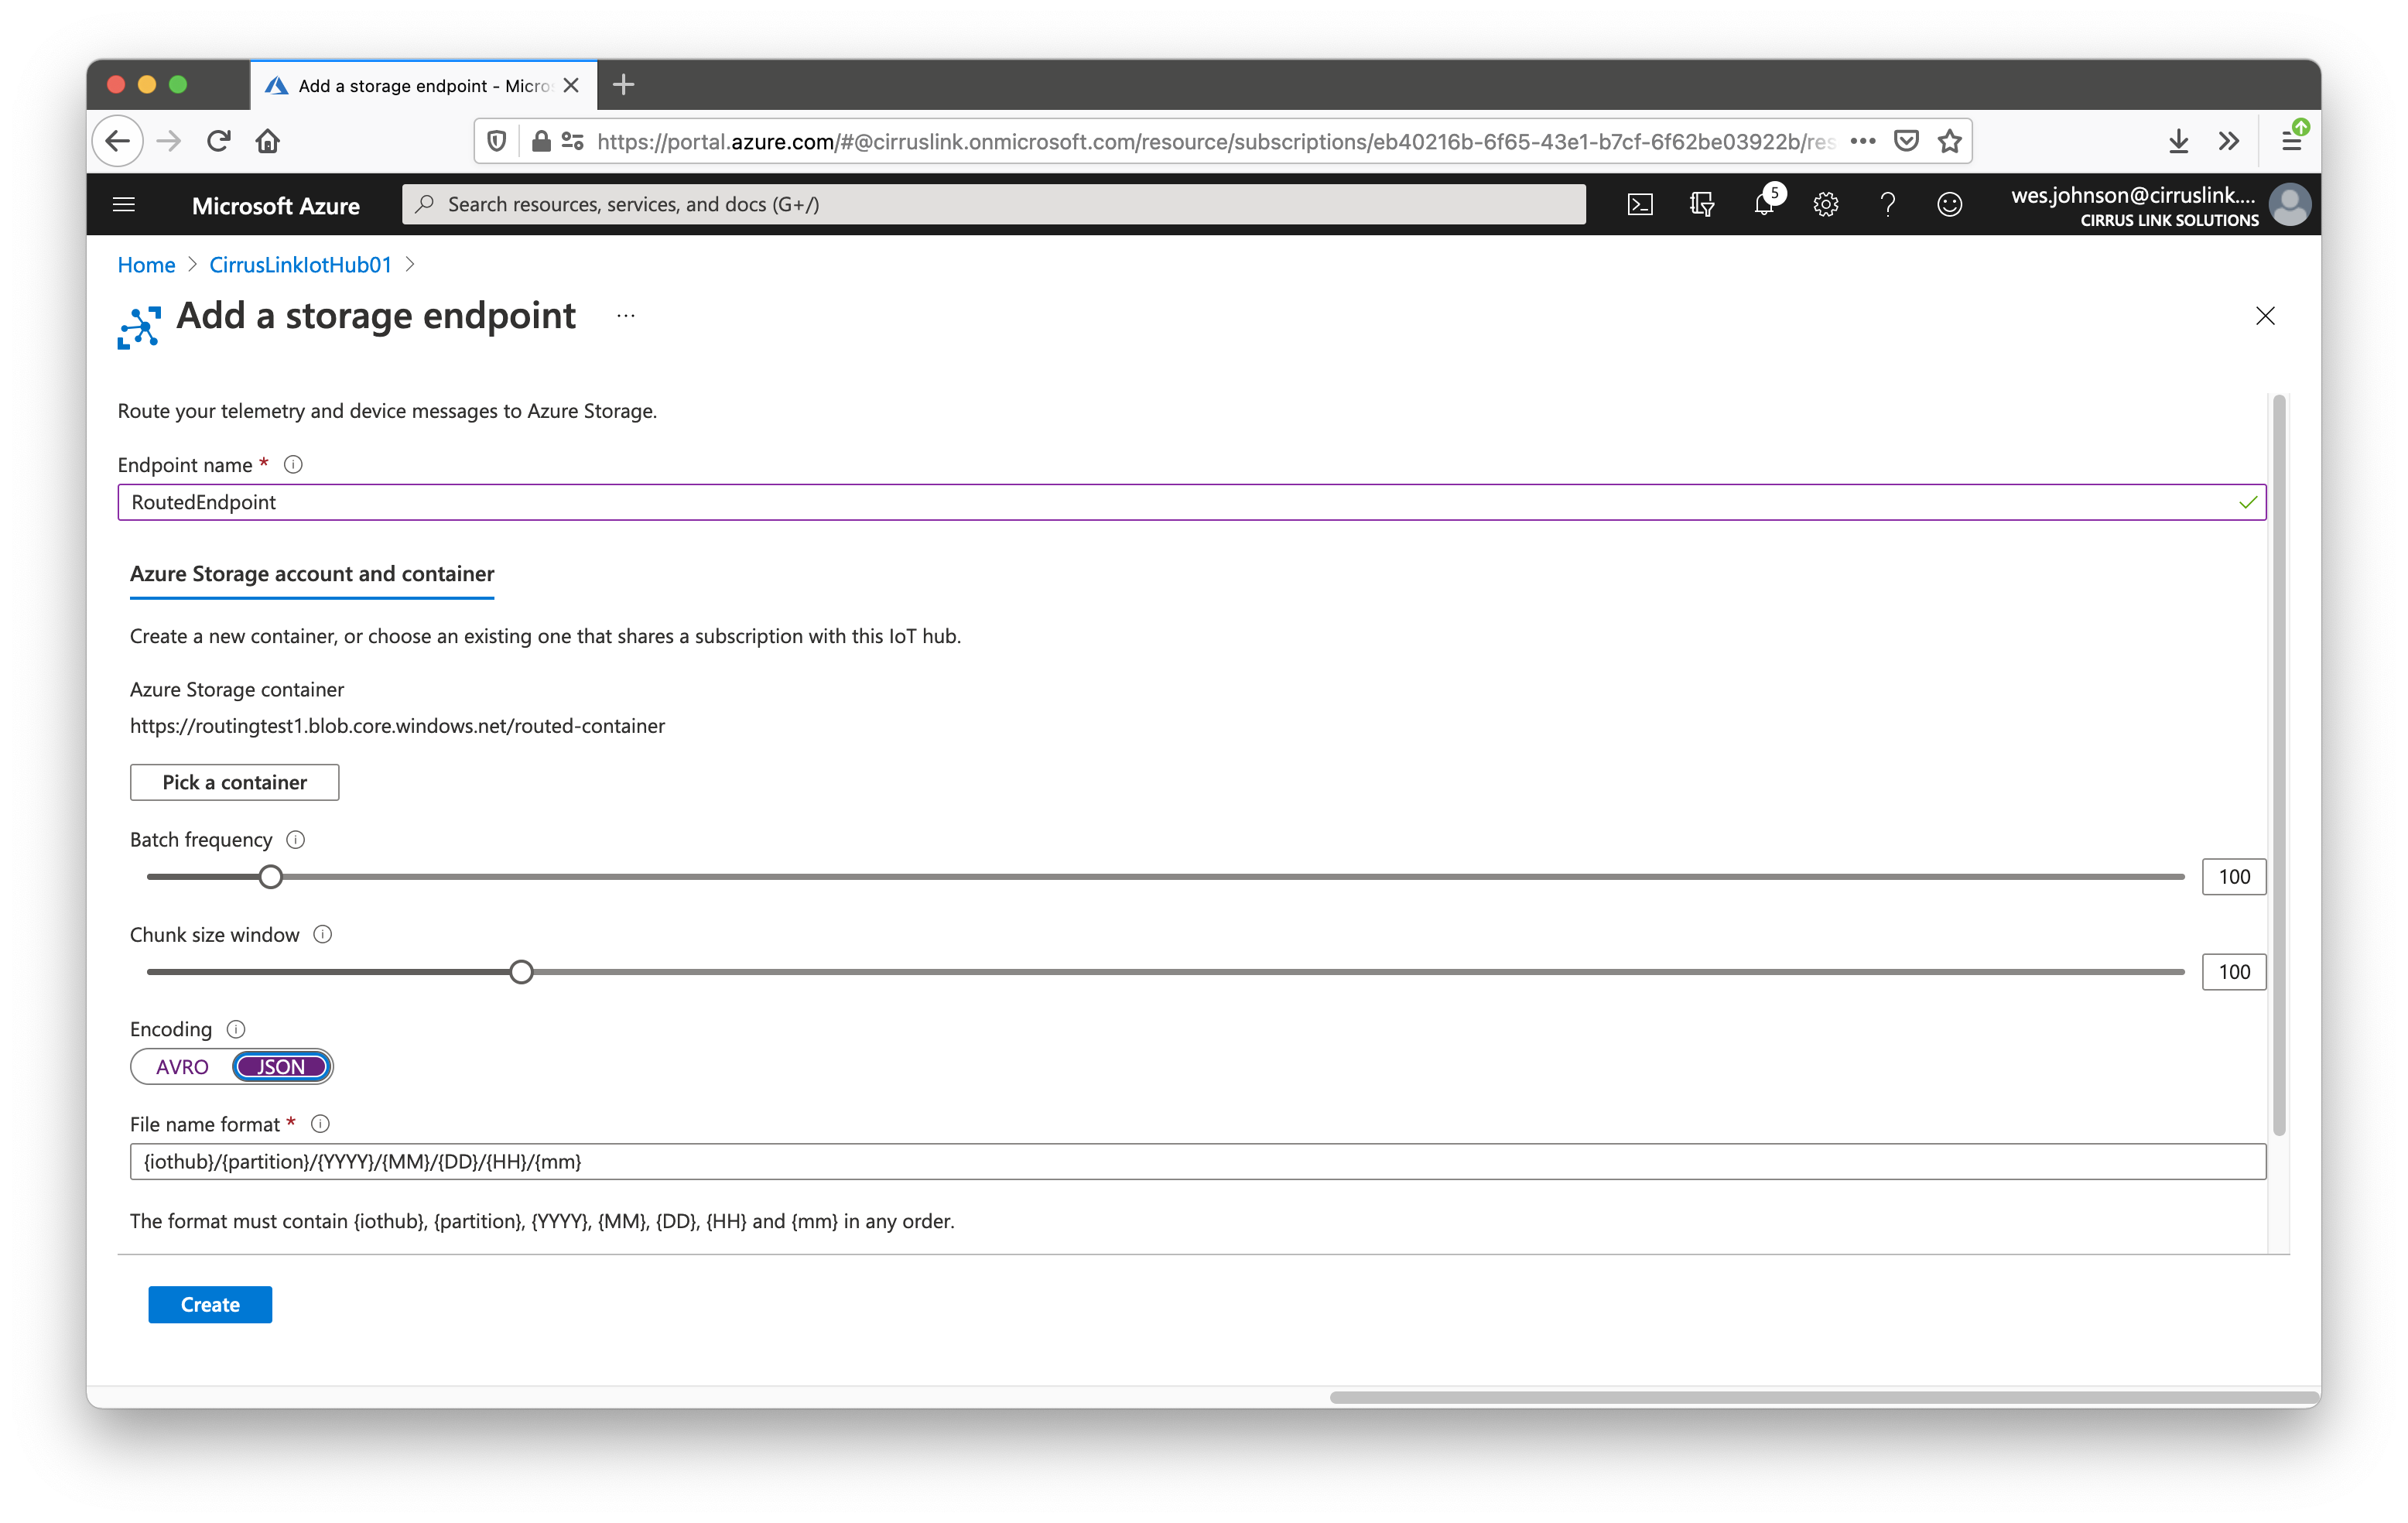
Task: Expand the page ellipsis more options
Action: (626, 316)
